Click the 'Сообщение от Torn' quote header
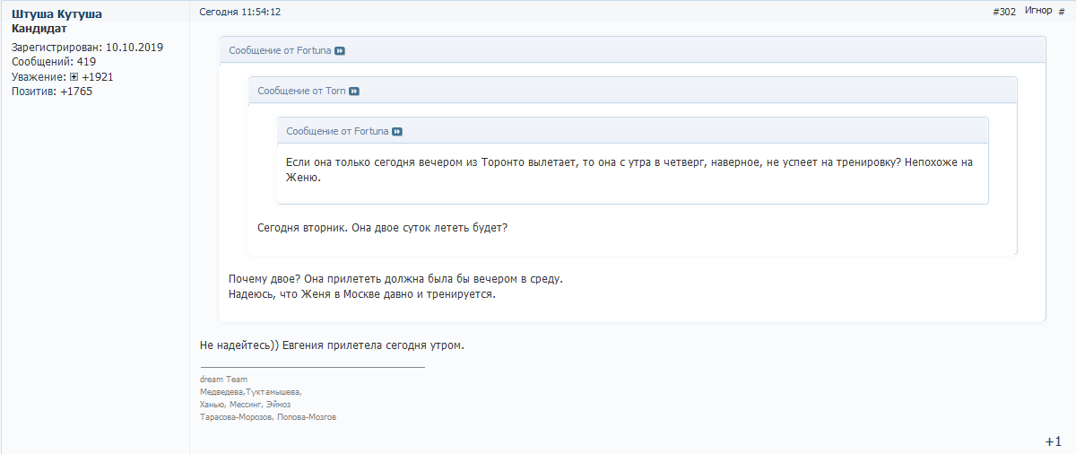The height and width of the screenshot is (454, 1076). point(301,92)
